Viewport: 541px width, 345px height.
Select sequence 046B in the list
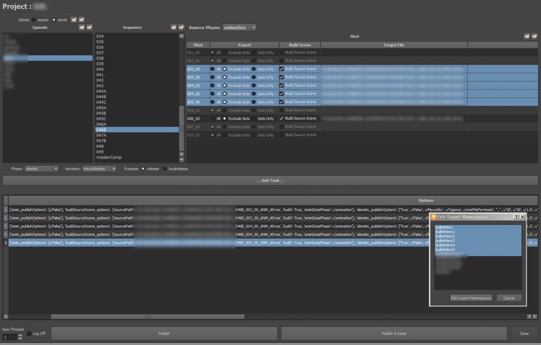click(x=137, y=130)
